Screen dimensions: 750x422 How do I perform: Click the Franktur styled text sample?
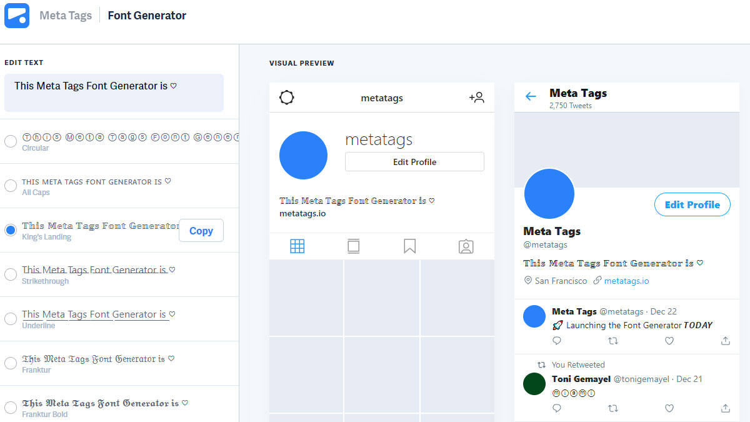pos(99,359)
